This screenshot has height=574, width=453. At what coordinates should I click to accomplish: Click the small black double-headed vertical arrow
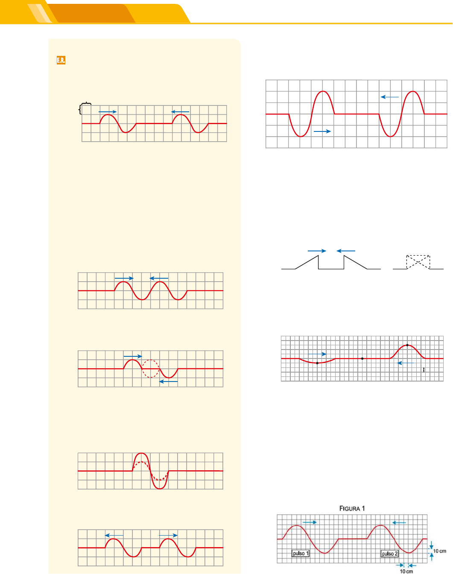pyautogui.click(x=424, y=370)
